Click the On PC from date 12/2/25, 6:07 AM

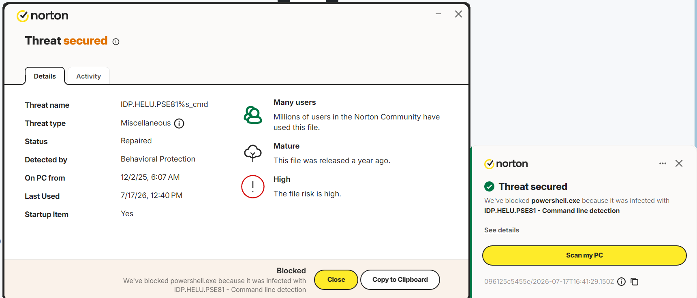pyautogui.click(x=150, y=177)
